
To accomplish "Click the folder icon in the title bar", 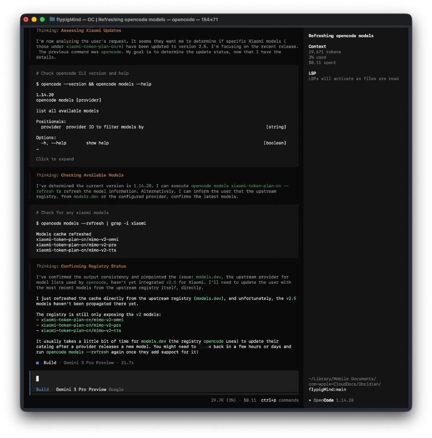I will tap(52, 19).
